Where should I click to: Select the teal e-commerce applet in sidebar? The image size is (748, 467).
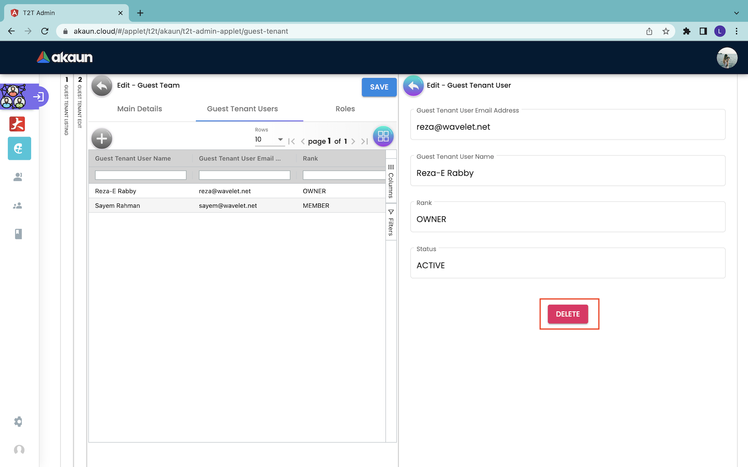pyautogui.click(x=19, y=148)
